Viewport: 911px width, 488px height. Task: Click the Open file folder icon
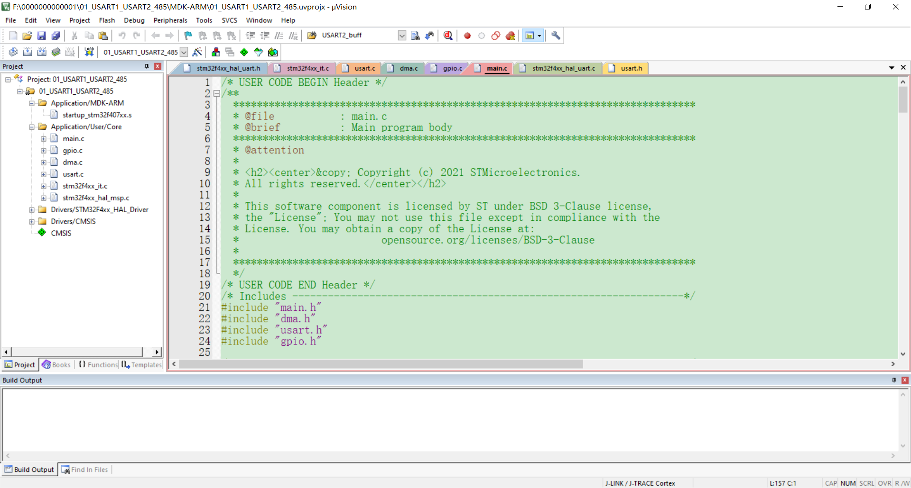pos(28,36)
